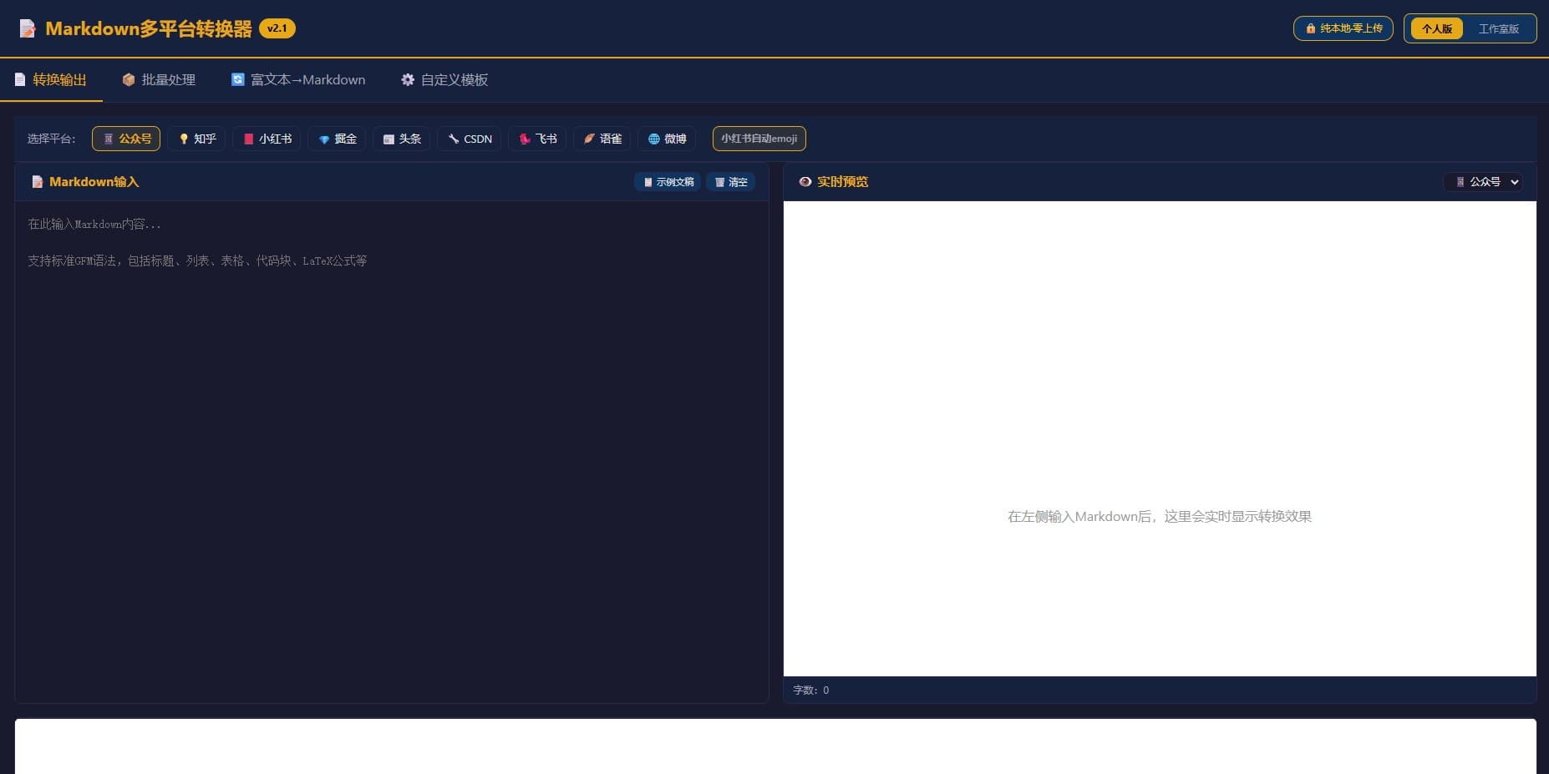
Task: Select the 微博 platform
Action: pyautogui.click(x=667, y=139)
